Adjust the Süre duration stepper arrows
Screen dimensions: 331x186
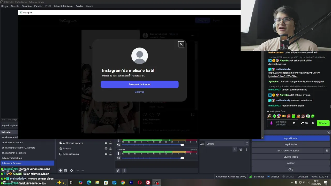(247, 144)
